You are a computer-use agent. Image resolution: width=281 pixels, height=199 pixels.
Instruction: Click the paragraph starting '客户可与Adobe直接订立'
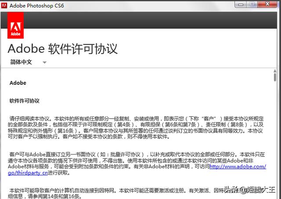[137, 163]
